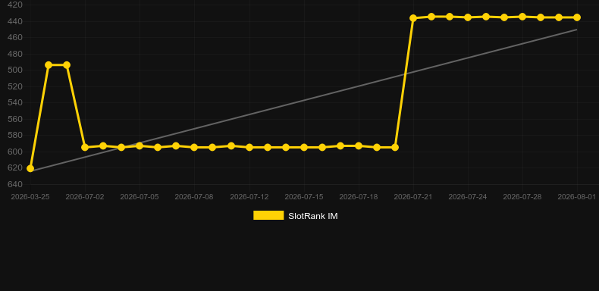
Task: Click the 2026-07-21 x-axis date label
Action: tap(413, 197)
